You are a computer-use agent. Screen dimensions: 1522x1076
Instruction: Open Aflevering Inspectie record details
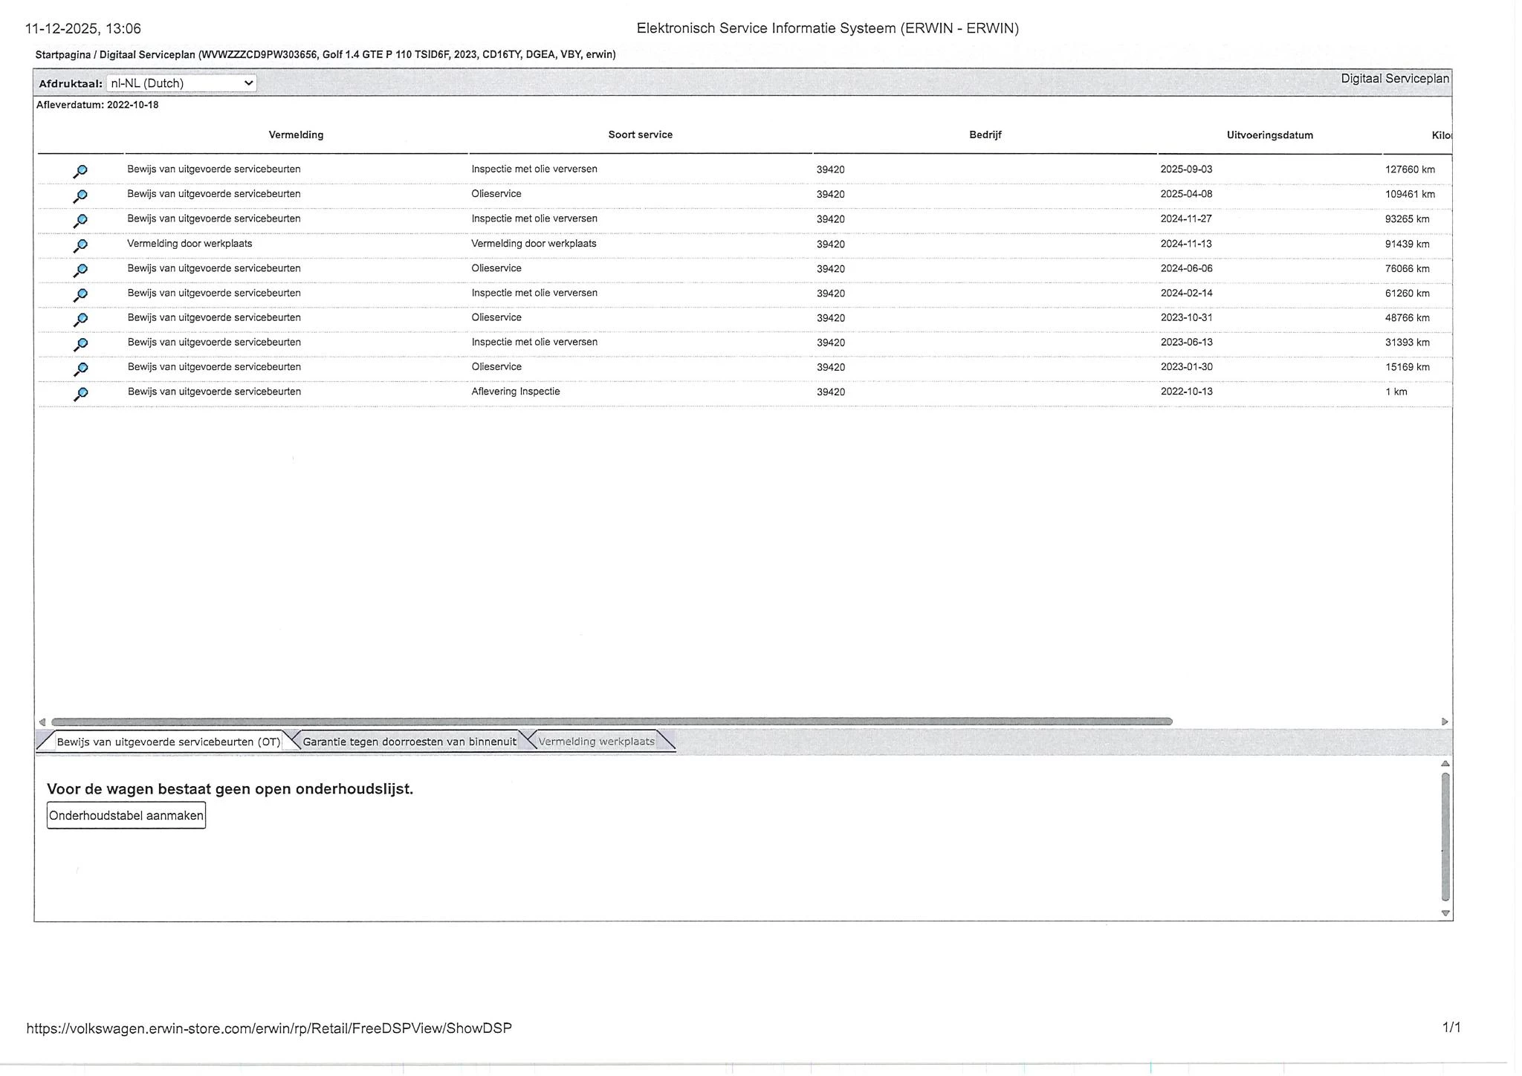point(80,393)
